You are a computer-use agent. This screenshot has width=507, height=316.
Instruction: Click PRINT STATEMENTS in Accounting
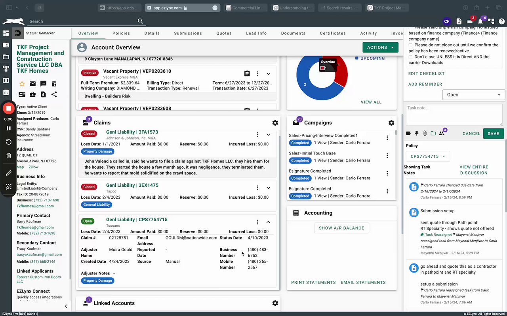[313, 282]
